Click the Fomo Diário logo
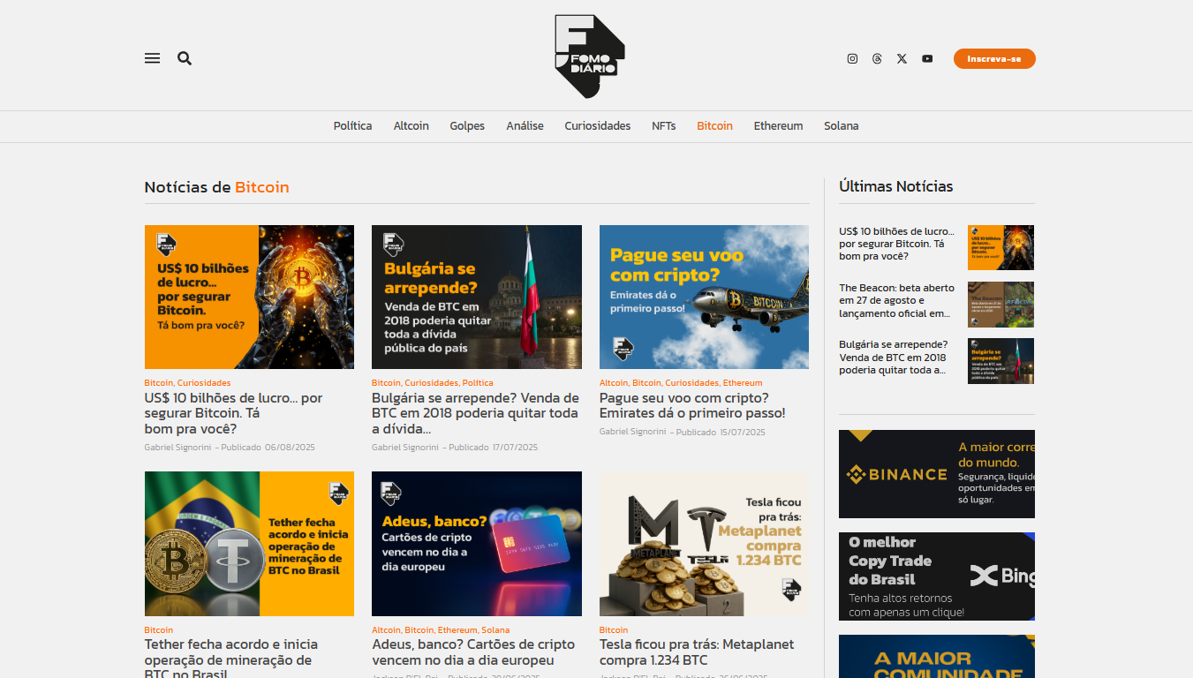 (590, 56)
